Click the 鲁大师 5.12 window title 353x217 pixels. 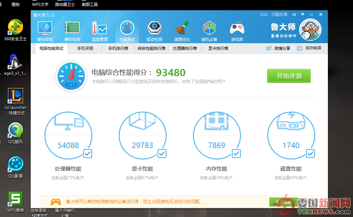(44, 15)
